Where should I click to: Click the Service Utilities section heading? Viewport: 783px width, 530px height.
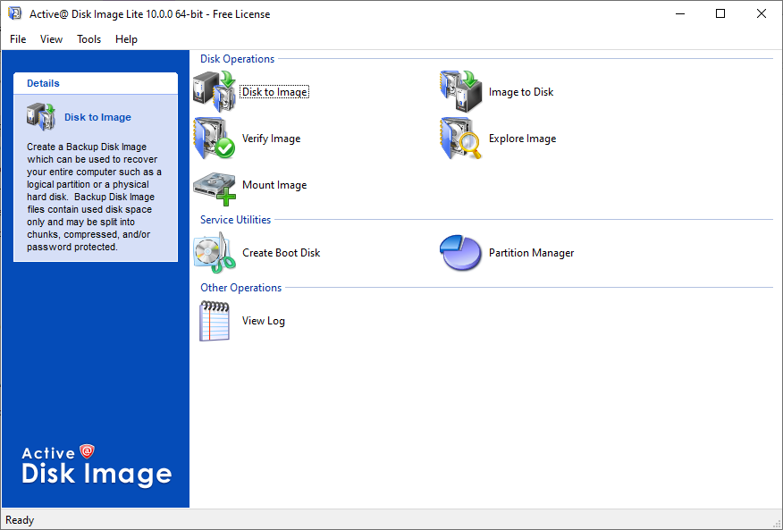coord(235,220)
